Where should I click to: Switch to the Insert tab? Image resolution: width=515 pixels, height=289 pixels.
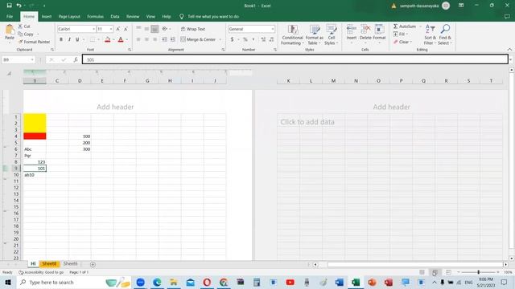click(x=47, y=16)
